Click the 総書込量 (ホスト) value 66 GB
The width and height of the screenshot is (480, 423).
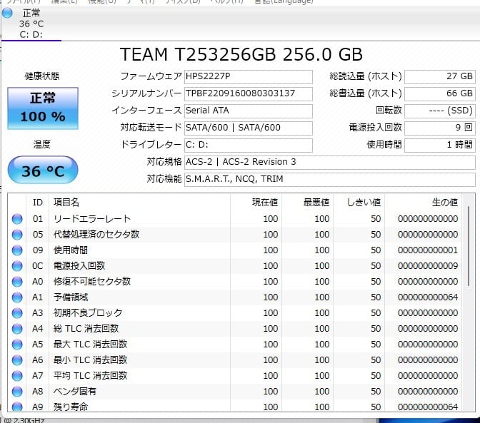(439, 93)
